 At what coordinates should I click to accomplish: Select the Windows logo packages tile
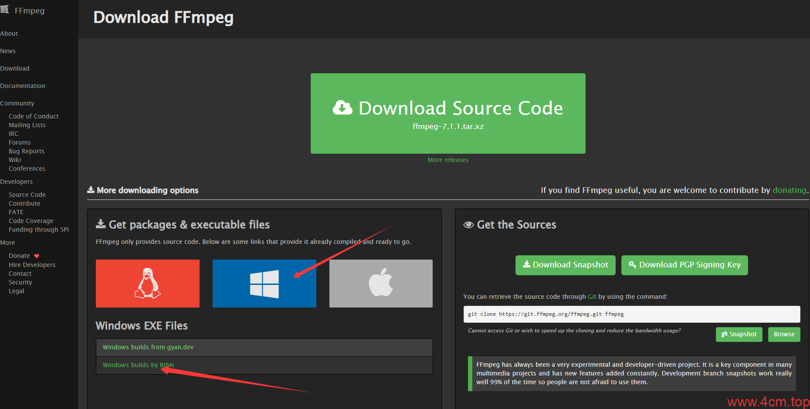click(264, 284)
